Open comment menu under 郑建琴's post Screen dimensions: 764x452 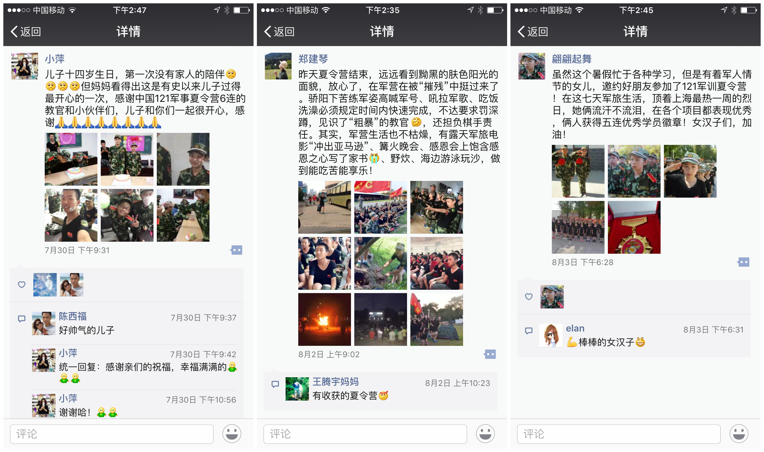click(x=490, y=354)
